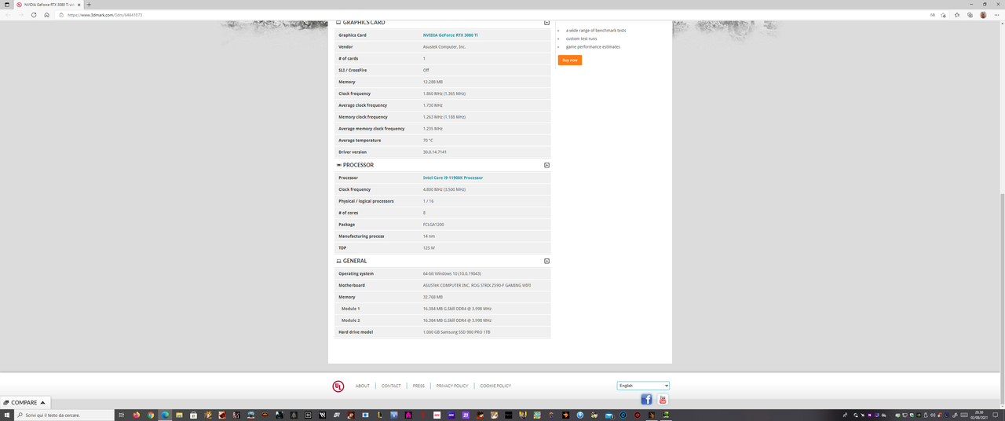Click the volume speaker tray icon
The height and width of the screenshot is (421, 1005).
pos(932,415)
